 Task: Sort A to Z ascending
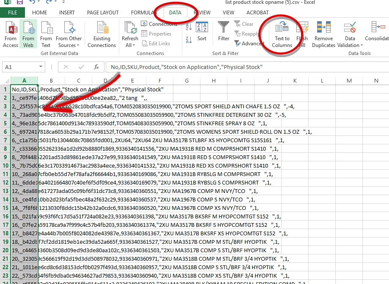(x=189, y=27)
